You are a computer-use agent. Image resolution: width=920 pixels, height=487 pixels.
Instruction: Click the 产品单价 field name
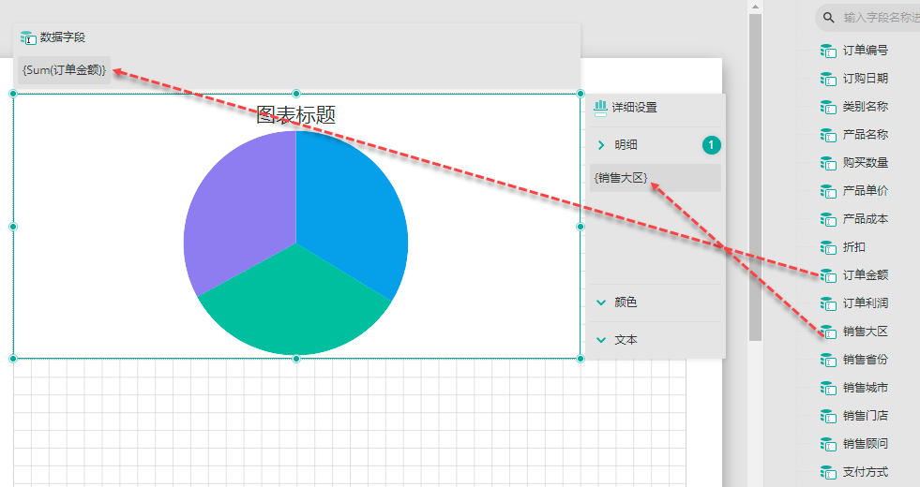point(866,191)
